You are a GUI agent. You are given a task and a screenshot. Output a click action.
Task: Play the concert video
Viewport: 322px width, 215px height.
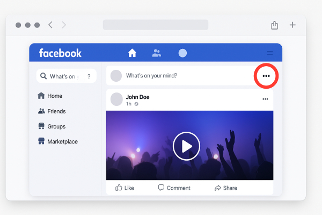pyautogui.click(x=186, y=146)
